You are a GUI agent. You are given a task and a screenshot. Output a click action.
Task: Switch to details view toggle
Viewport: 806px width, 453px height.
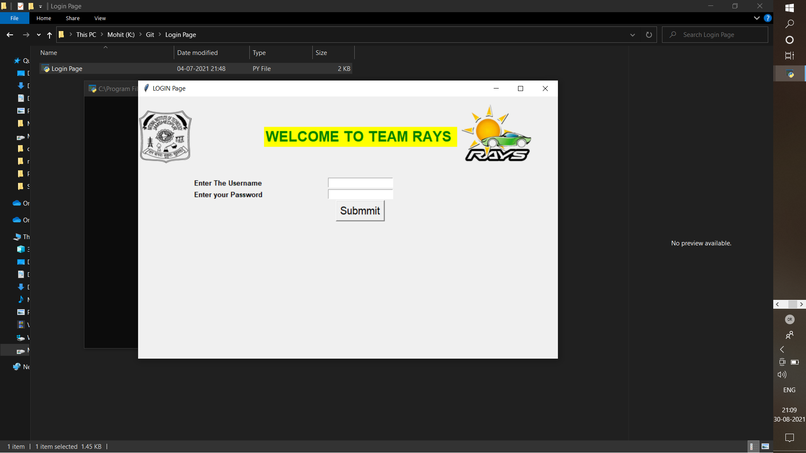coord(752,446)
